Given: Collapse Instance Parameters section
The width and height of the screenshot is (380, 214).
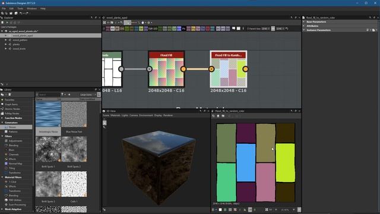Looking at the screenshot, I should click(x=303, y=30).
